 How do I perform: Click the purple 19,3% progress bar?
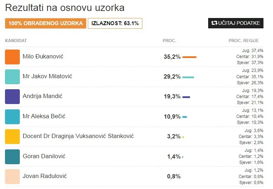[x=186, y=97]
